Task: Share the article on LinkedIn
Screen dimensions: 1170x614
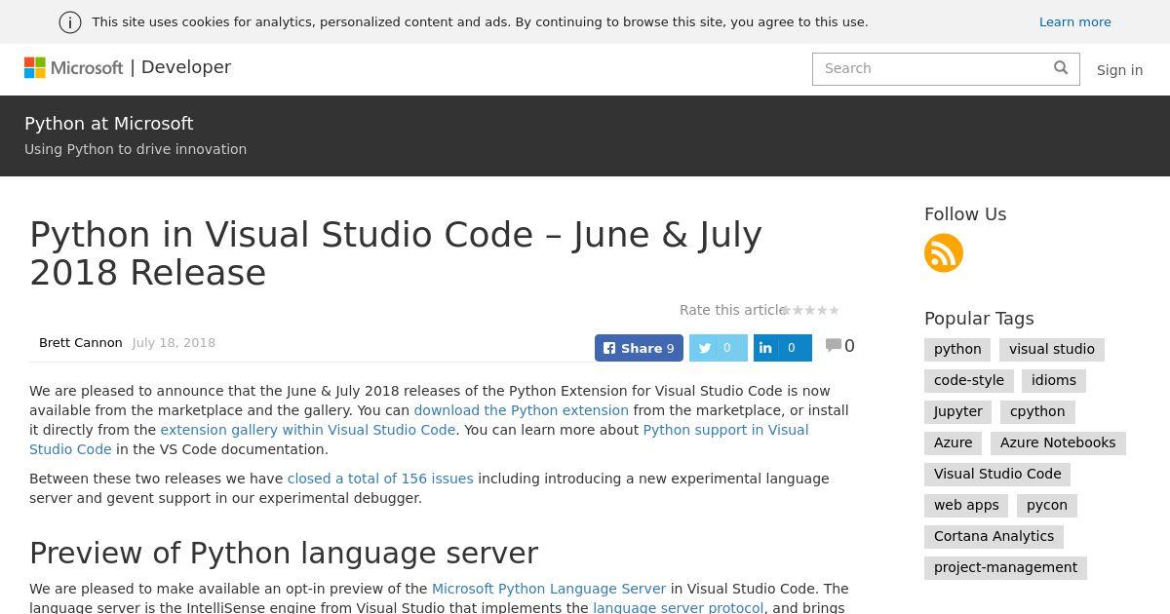Action: pos(782,348)
